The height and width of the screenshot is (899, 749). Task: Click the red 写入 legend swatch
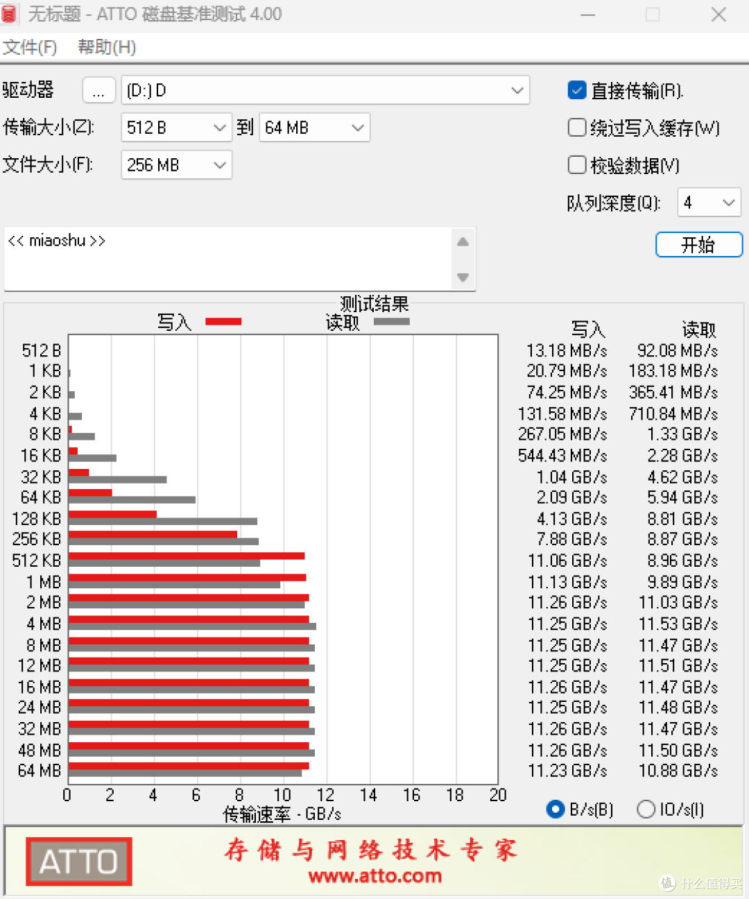[x=223, y=321]
